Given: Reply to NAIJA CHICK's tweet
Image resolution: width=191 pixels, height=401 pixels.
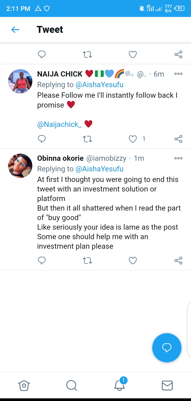Looking at the screenshot, I should pyautogui.click(x=42, y=139).
